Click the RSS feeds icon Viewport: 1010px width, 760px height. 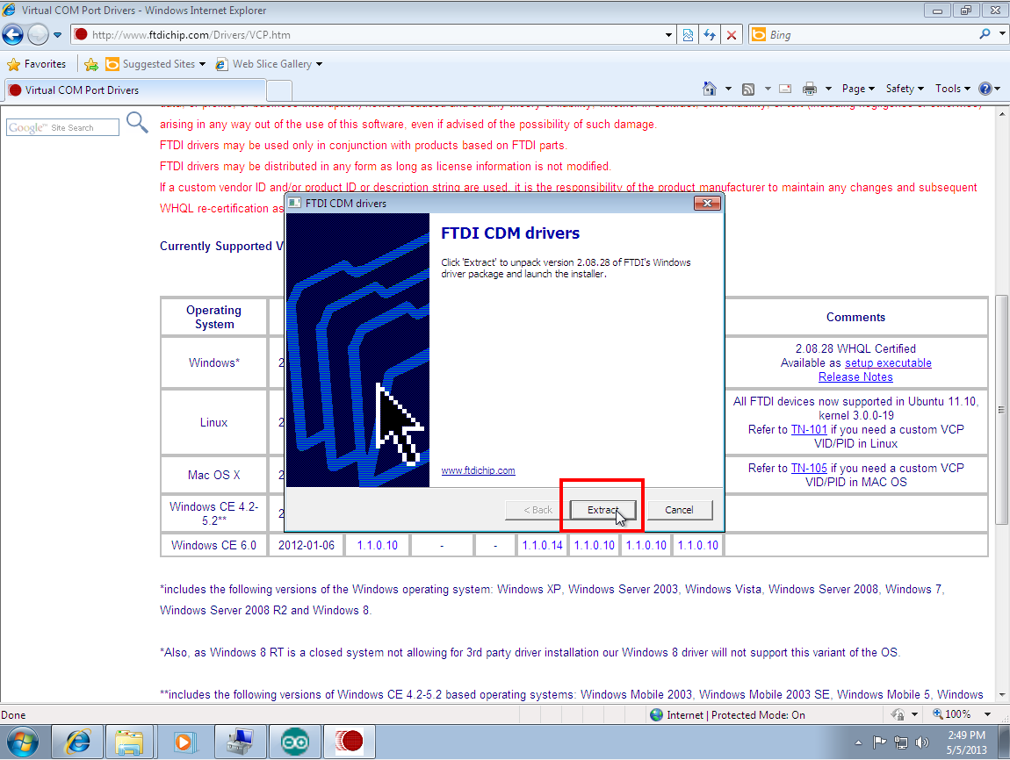click(747, 88)
